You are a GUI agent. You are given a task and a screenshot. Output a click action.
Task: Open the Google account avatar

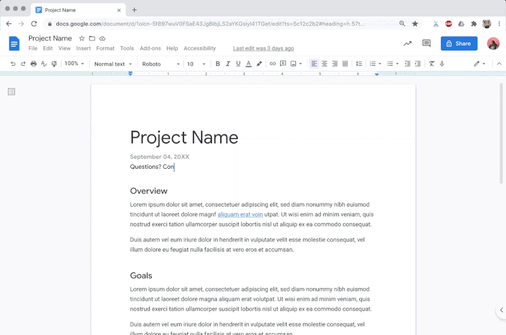pyautogui.click(x=493, y=44)
